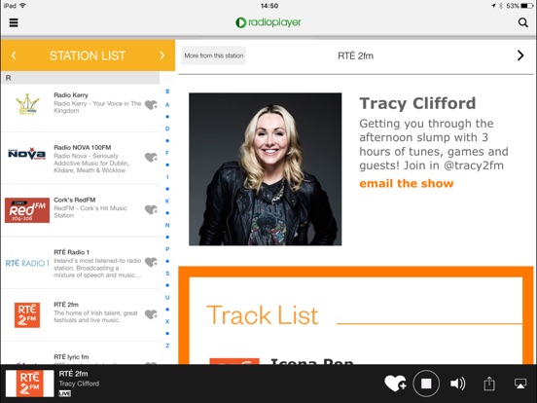Tap R section header
The image size is (537, 403).
81,78
